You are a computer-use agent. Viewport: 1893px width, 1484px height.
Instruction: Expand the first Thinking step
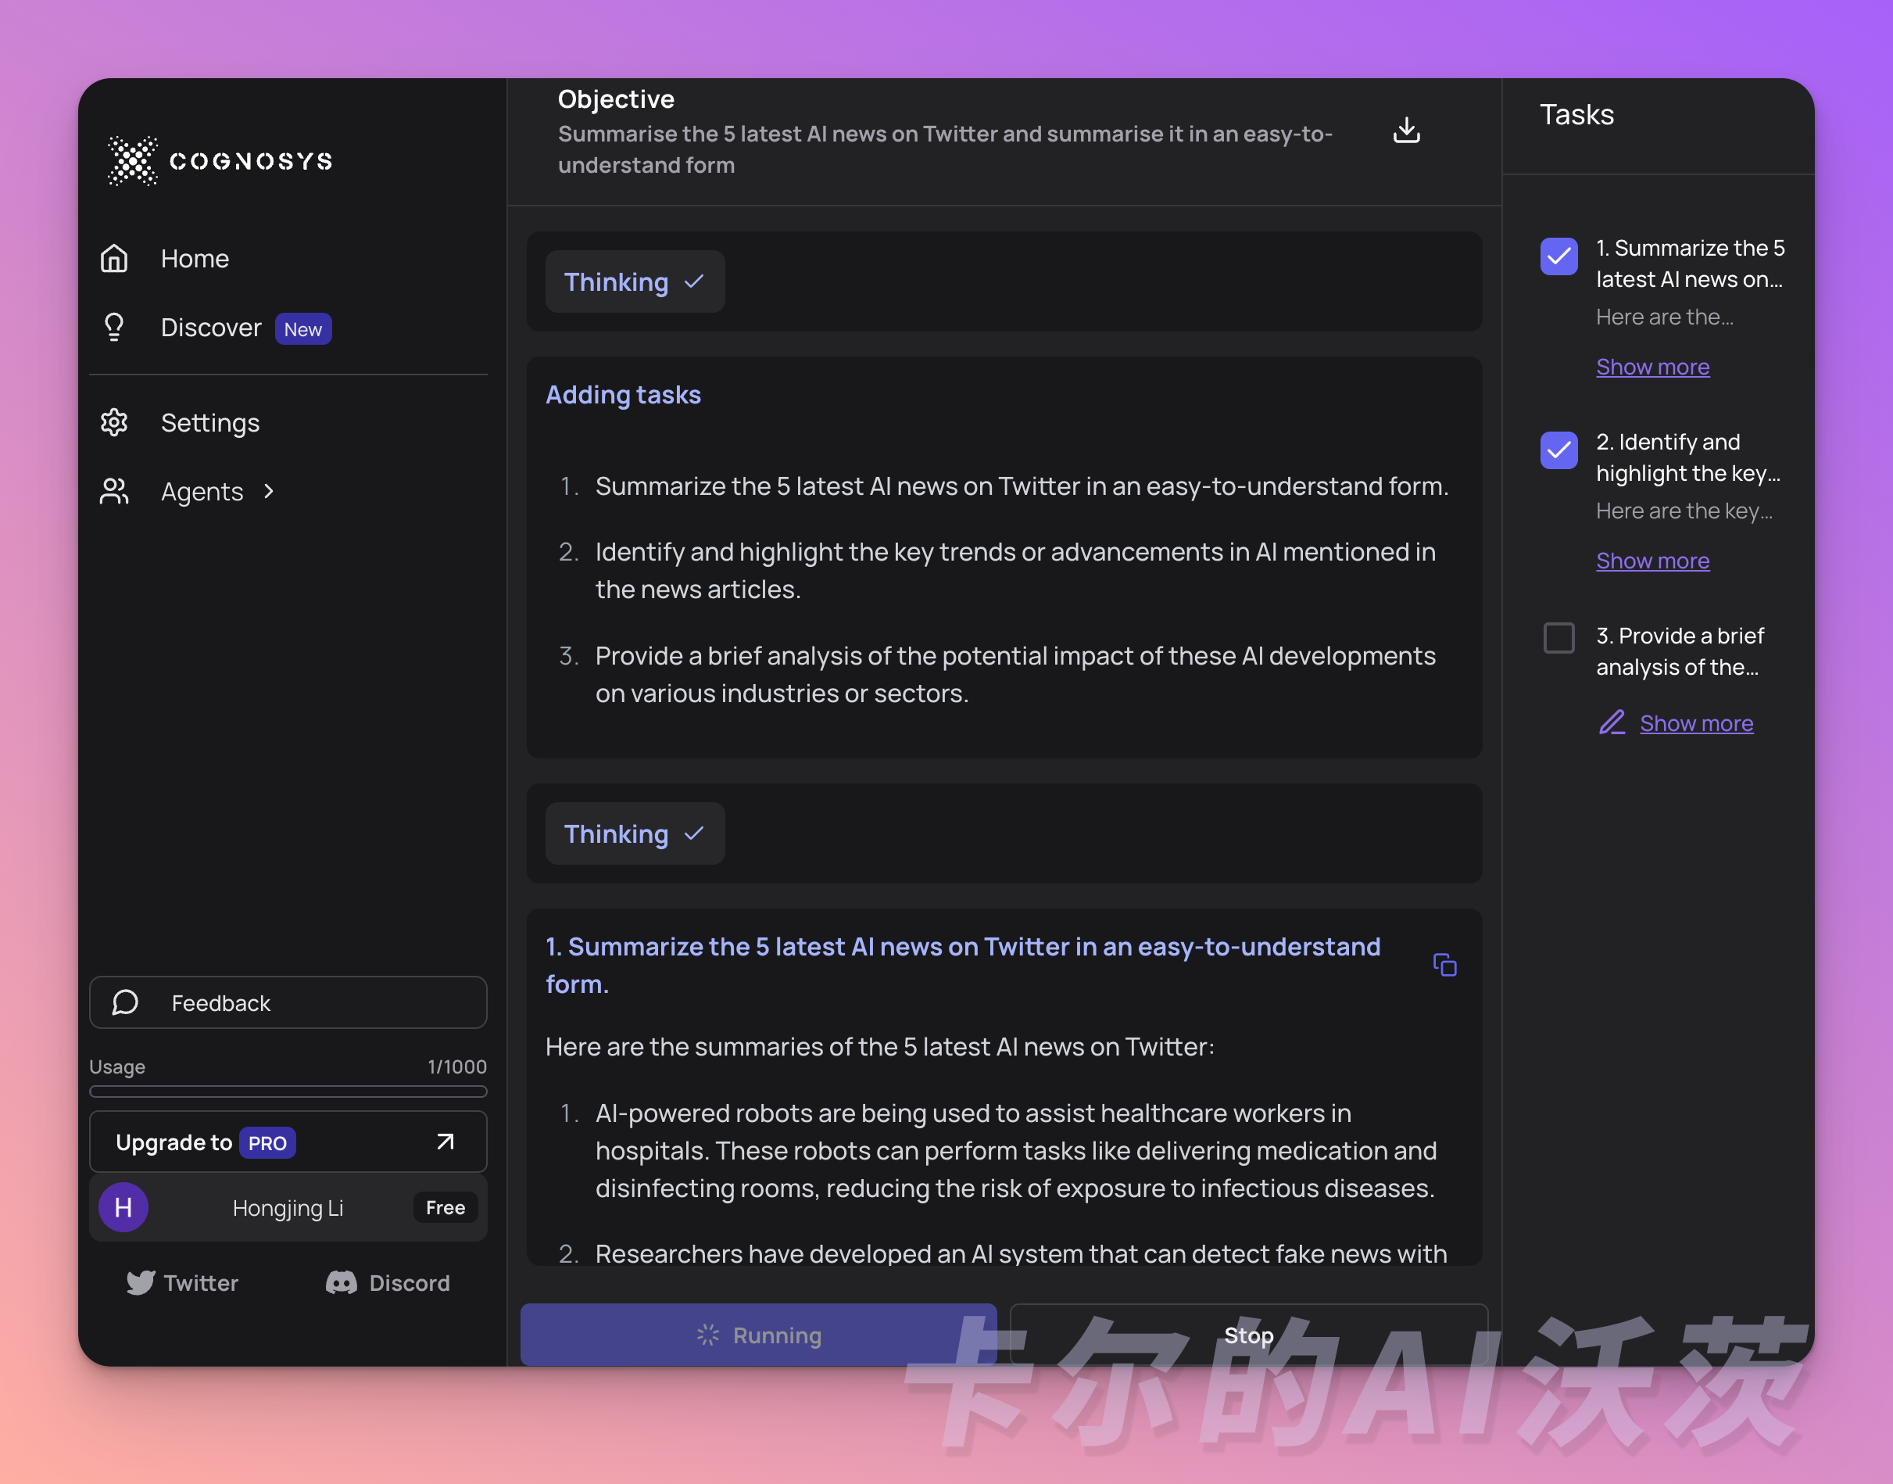(635, 281)
